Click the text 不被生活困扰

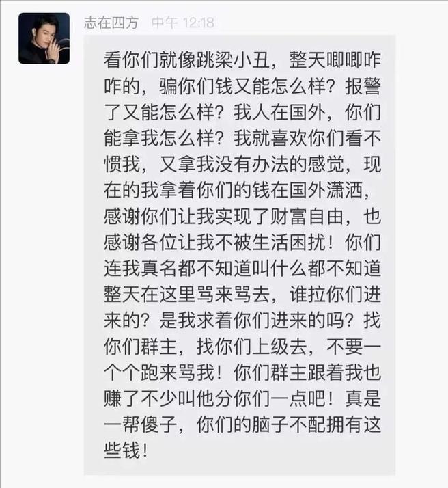[x=270, y=243]
